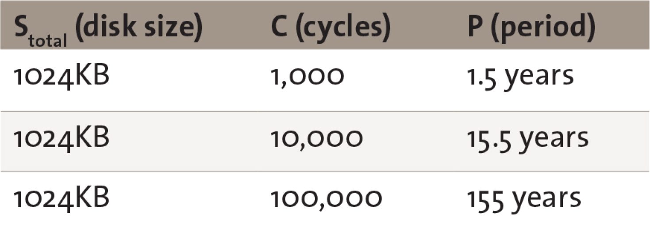The width and height of the screenshot is (650, 232).
Task: Click the subscript "total" in the header
Action: [x=50, y=41]
